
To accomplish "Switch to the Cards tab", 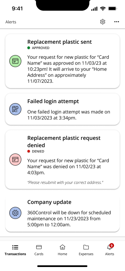I will 39,250.
